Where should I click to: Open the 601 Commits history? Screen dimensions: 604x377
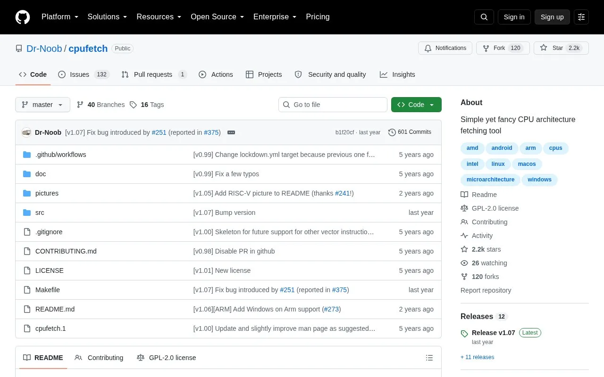tap(410, 132)
